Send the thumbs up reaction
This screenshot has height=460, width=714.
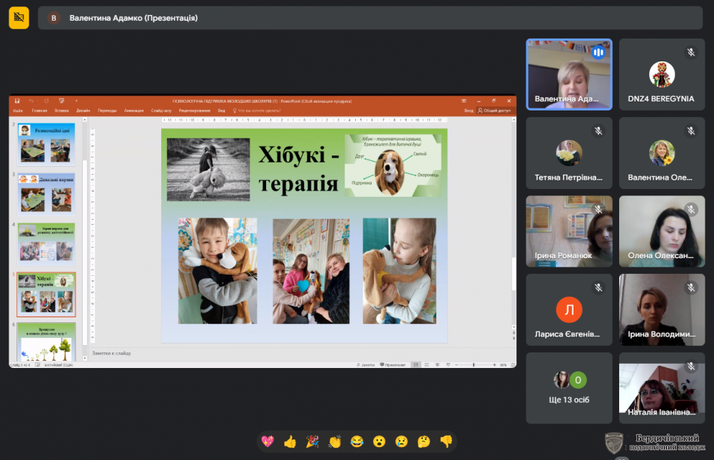pos(290,441)
